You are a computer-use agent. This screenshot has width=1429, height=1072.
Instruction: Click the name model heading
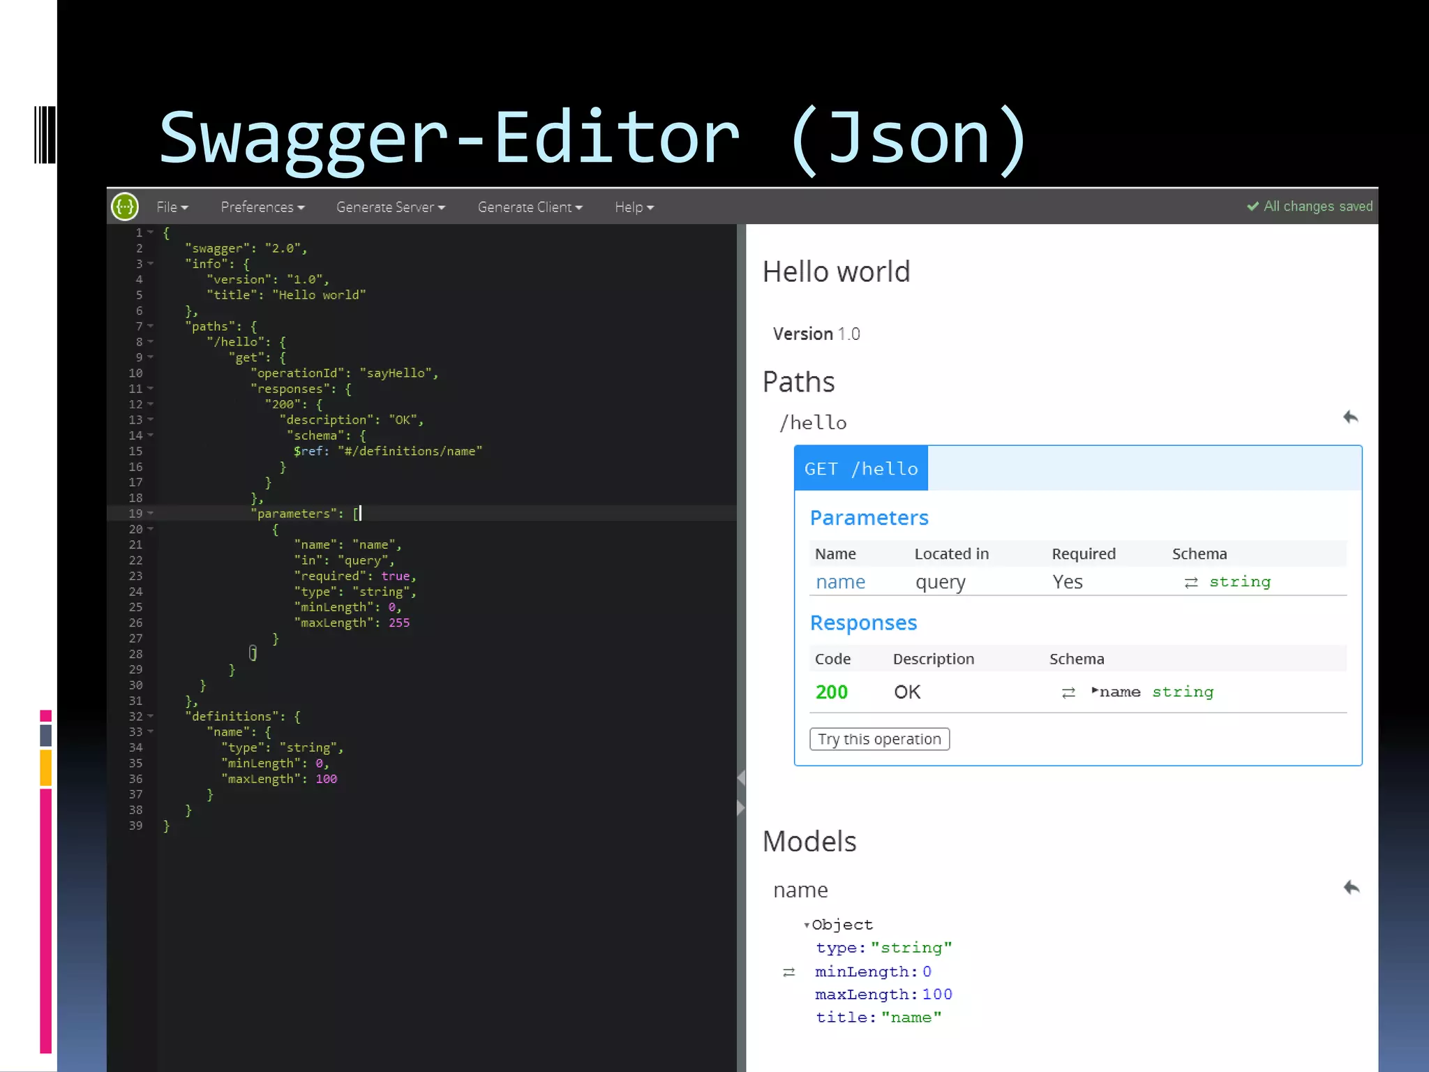(x=800, y=890)
